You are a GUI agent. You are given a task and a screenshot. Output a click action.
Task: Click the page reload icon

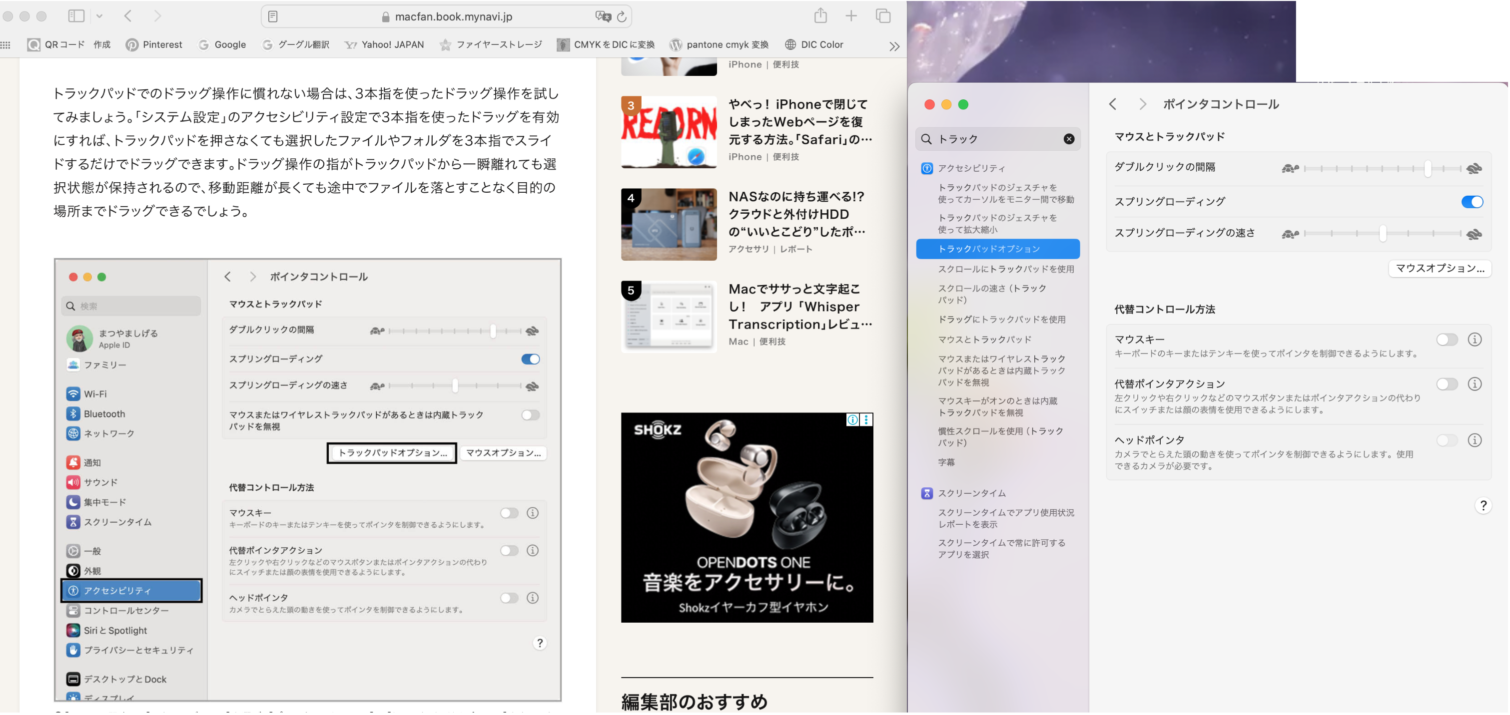622,16
